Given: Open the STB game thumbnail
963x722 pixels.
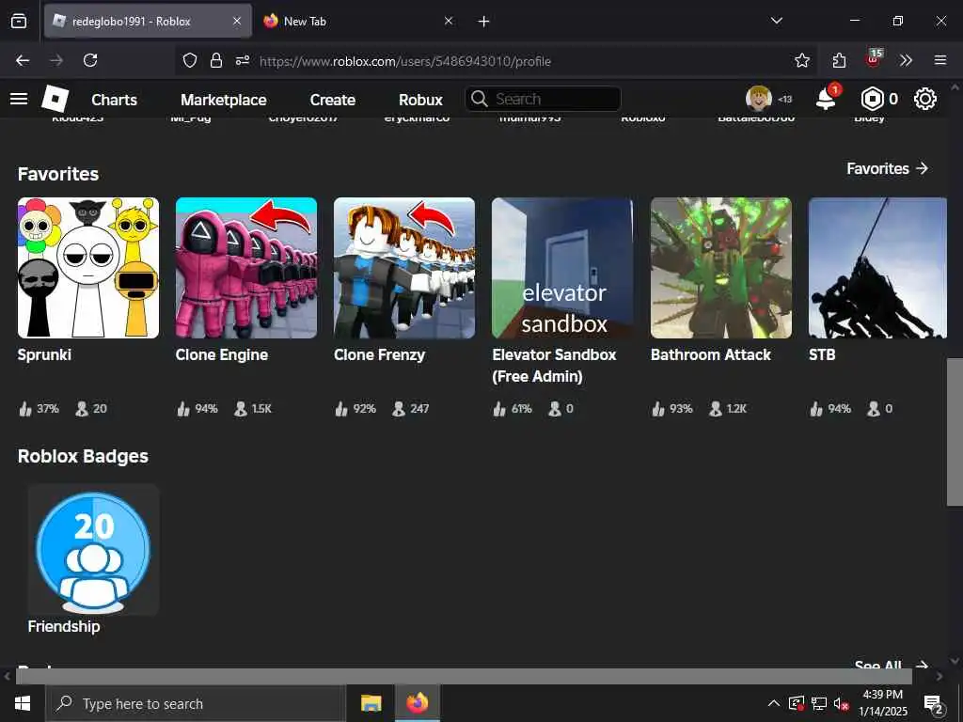Looking at the screenshot, I should (x=877, y=268).
